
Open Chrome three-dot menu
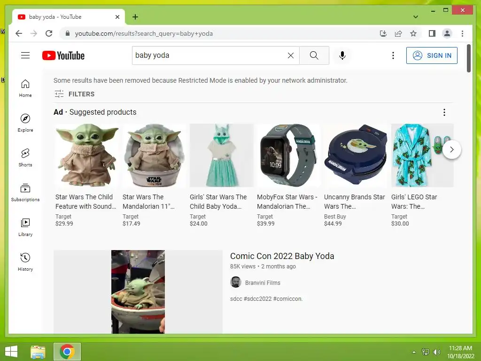point(462,33)
